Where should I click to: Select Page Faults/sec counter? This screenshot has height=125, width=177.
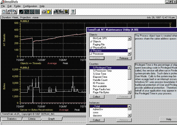(x=108, y=89)
